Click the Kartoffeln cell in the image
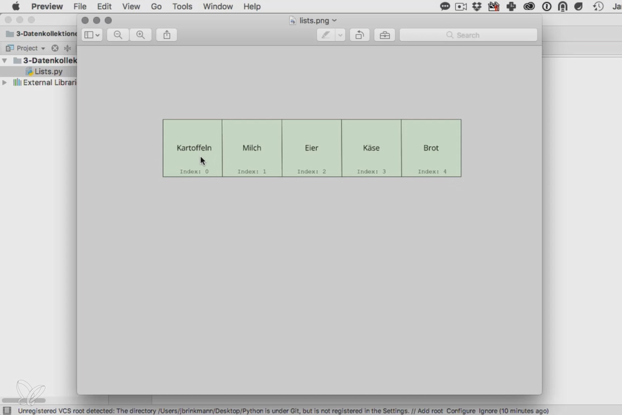Image resolution: width=622 pixels, height=415 pixels. [193, 148]
